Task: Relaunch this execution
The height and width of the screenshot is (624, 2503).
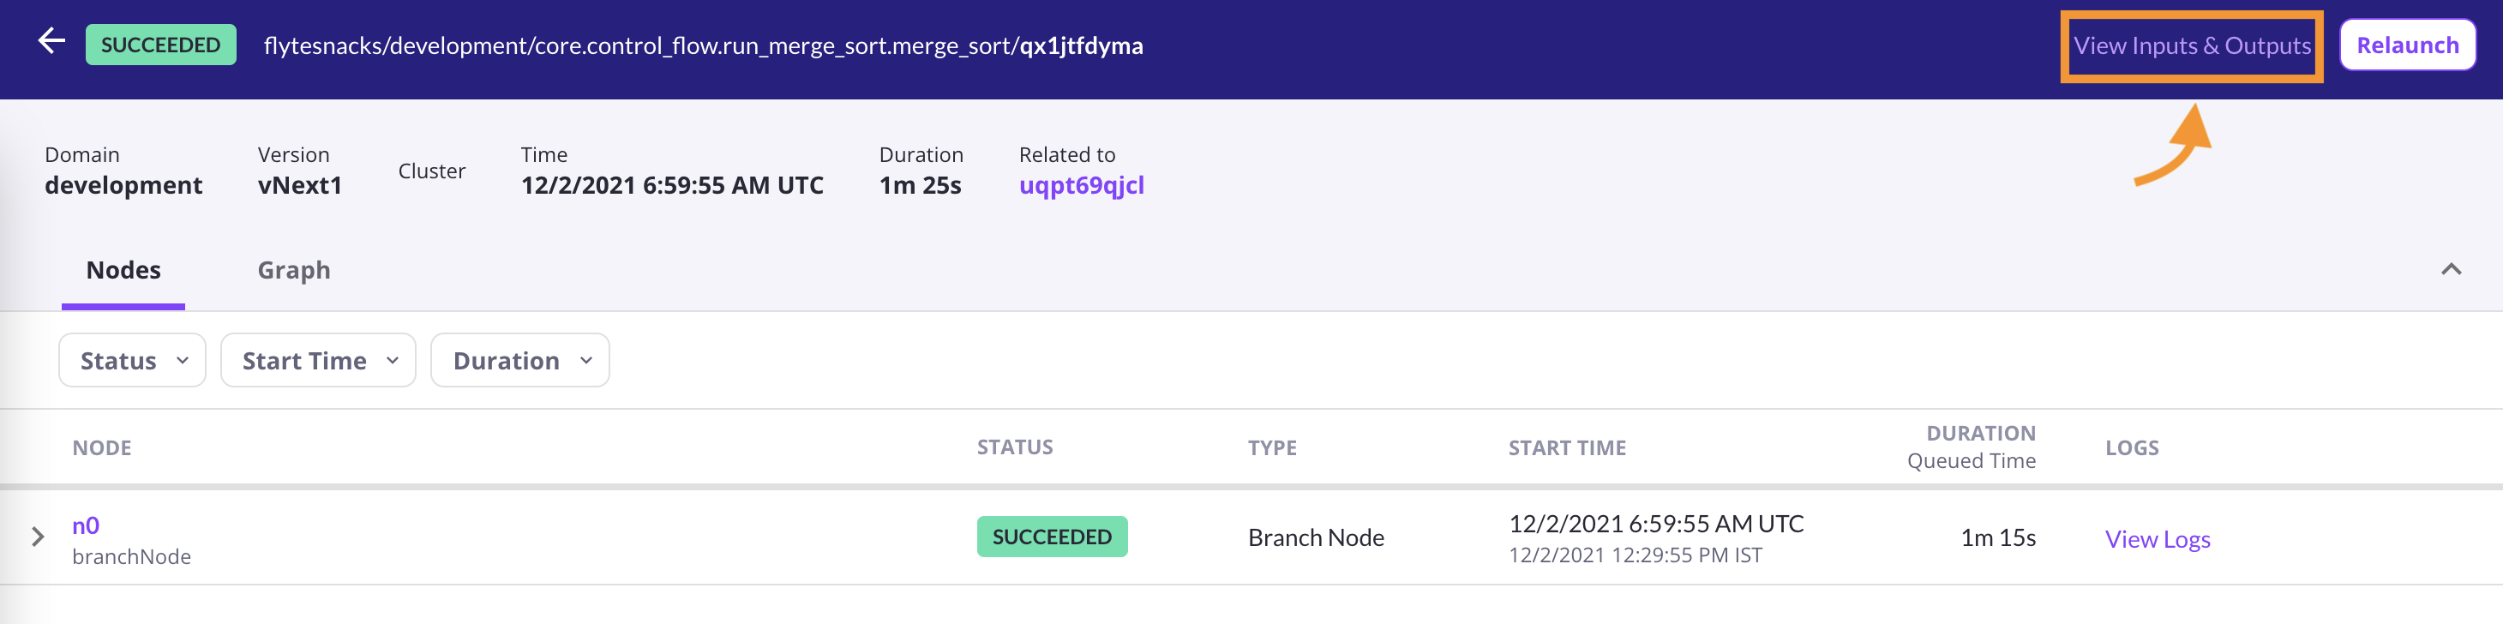Action: tap(2407, 45)
